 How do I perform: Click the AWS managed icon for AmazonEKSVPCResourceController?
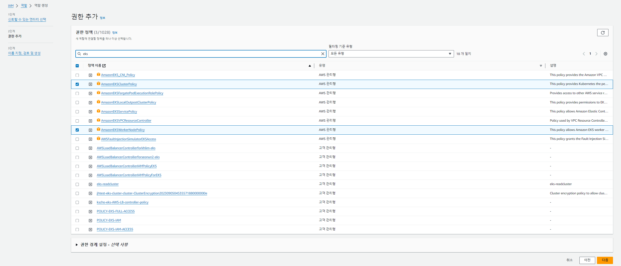(x=99, y=120)
